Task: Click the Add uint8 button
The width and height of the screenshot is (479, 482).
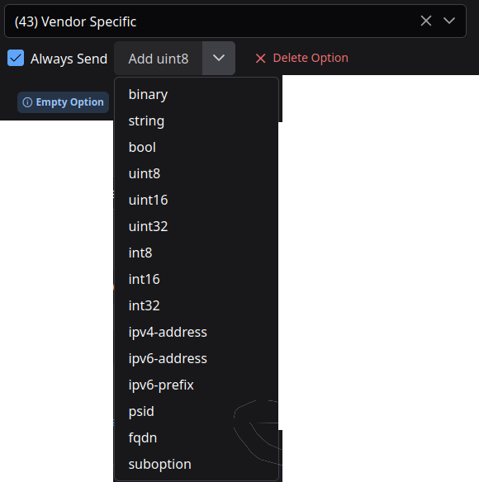Action: [158, 59]
